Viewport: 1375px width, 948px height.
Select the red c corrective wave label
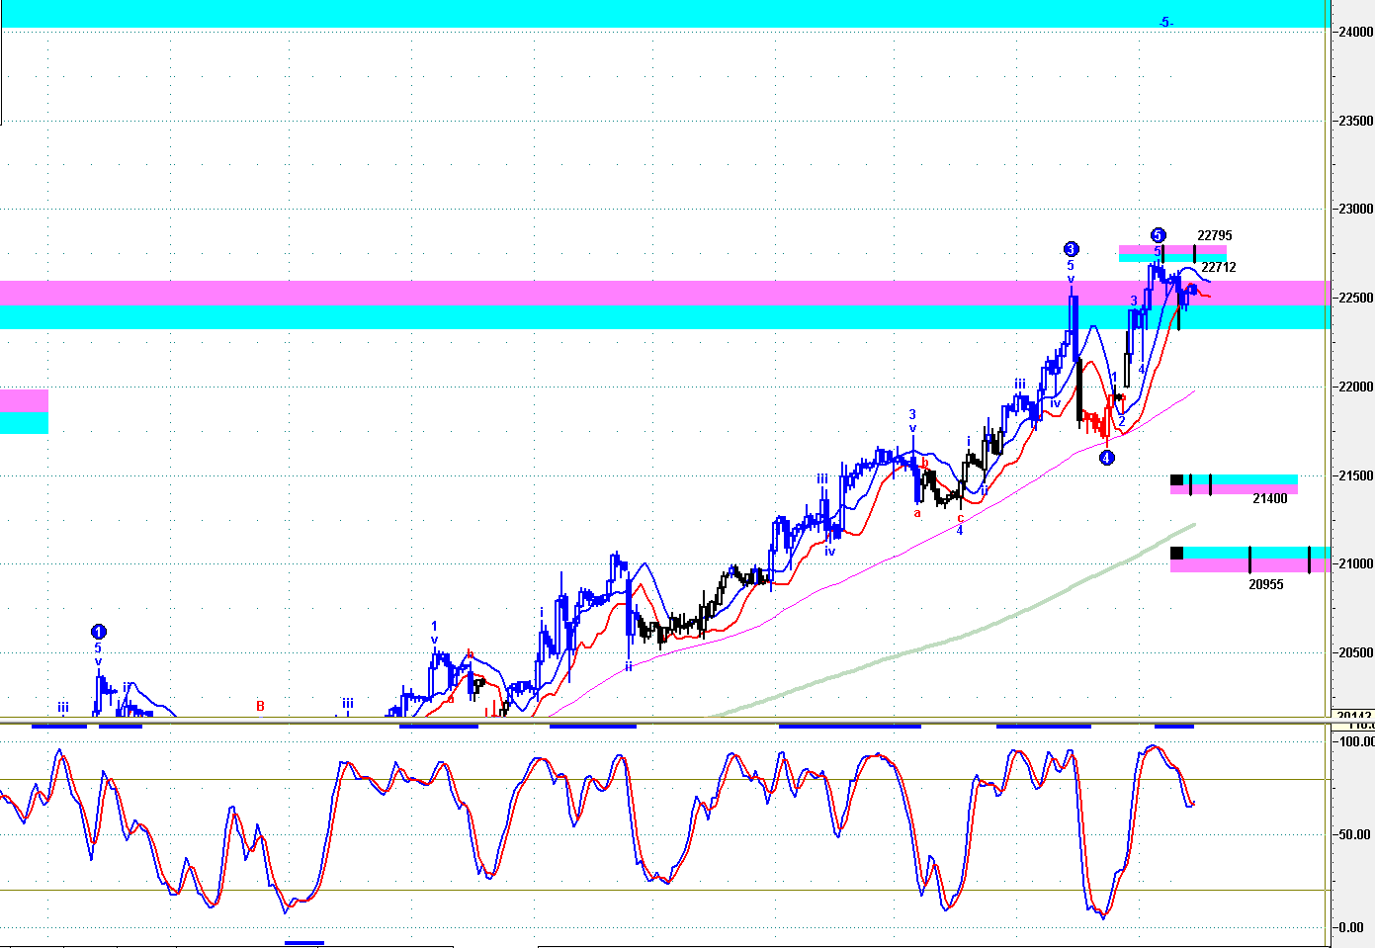[x=960, y=517]
